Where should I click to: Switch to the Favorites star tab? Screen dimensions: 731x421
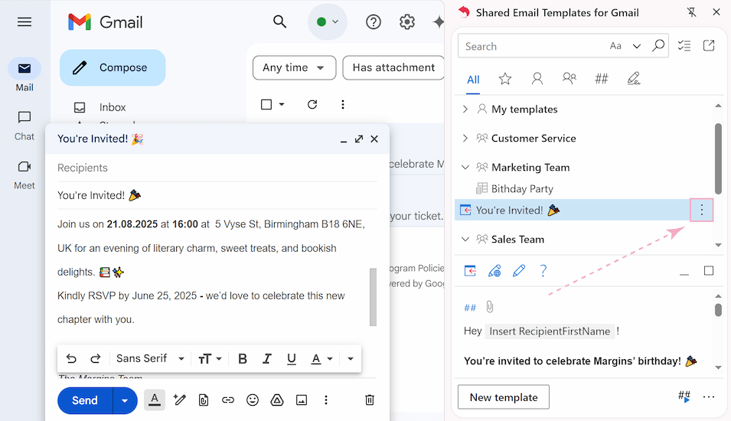[505, 78]
